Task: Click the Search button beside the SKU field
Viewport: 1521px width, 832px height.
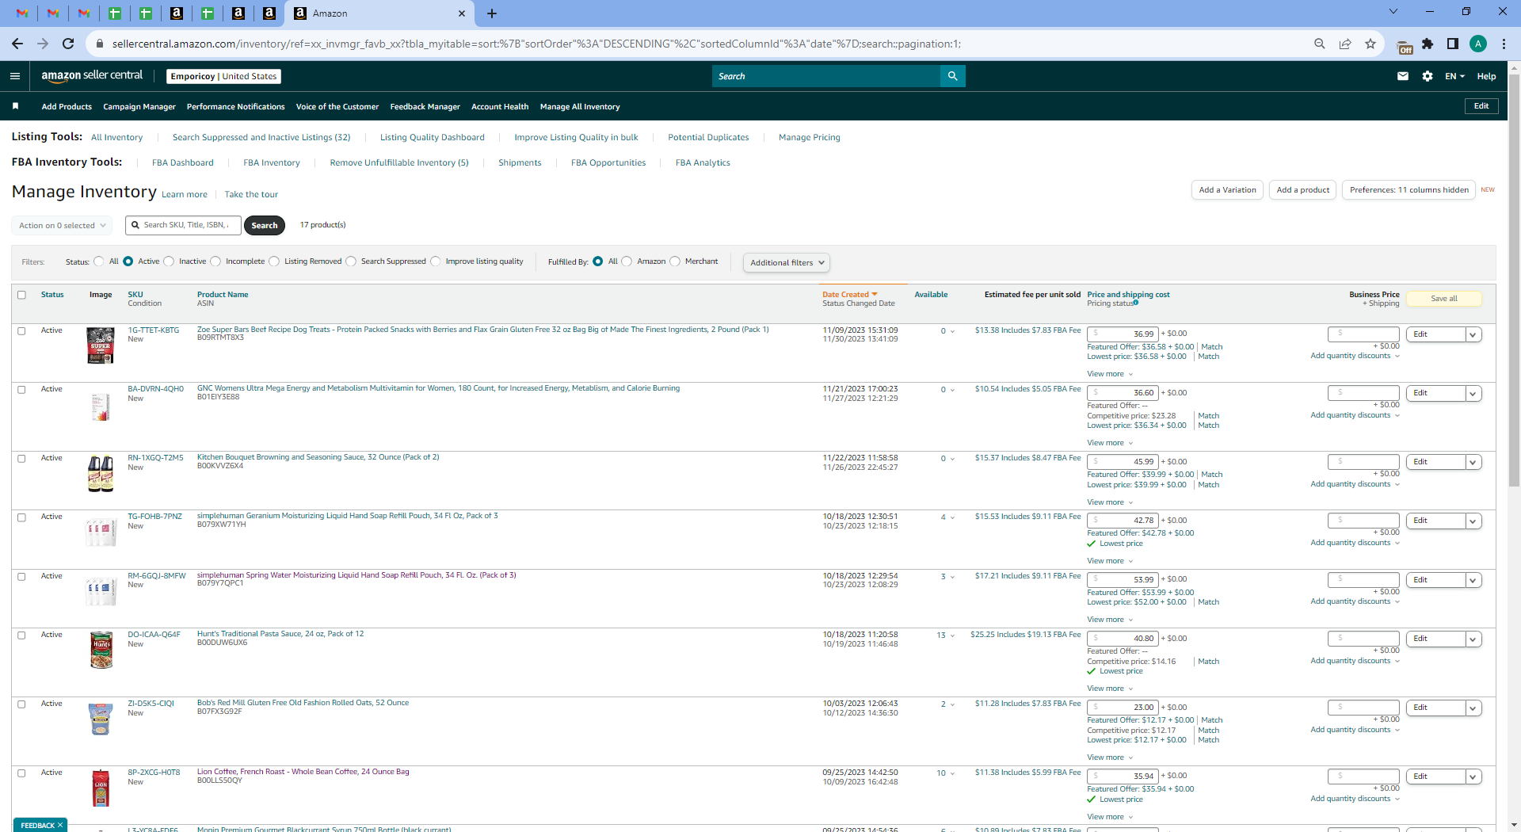Action: click(265, 226)
